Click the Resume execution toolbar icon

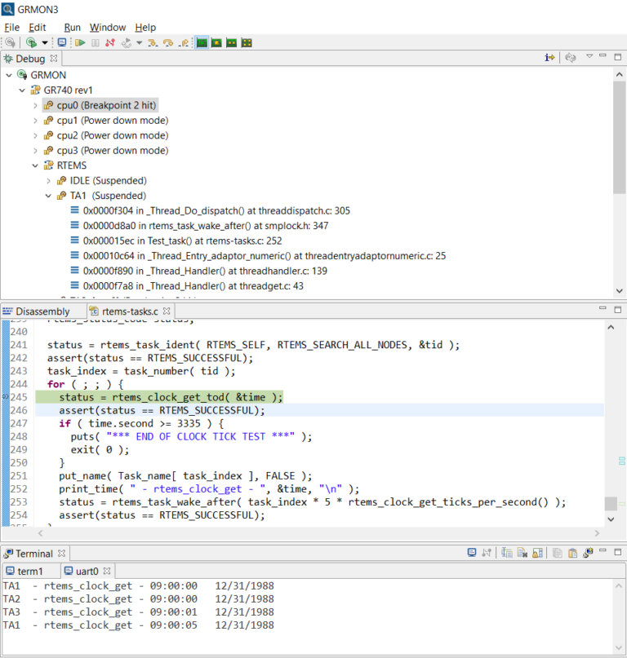coord(81,42)
